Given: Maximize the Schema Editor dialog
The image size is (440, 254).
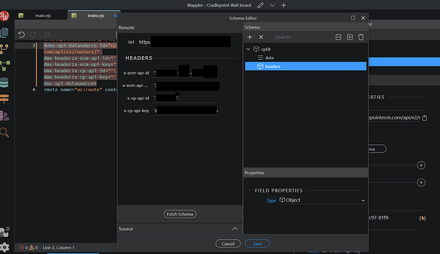Looking at the screenshot, I should click(x=353, y=18).
